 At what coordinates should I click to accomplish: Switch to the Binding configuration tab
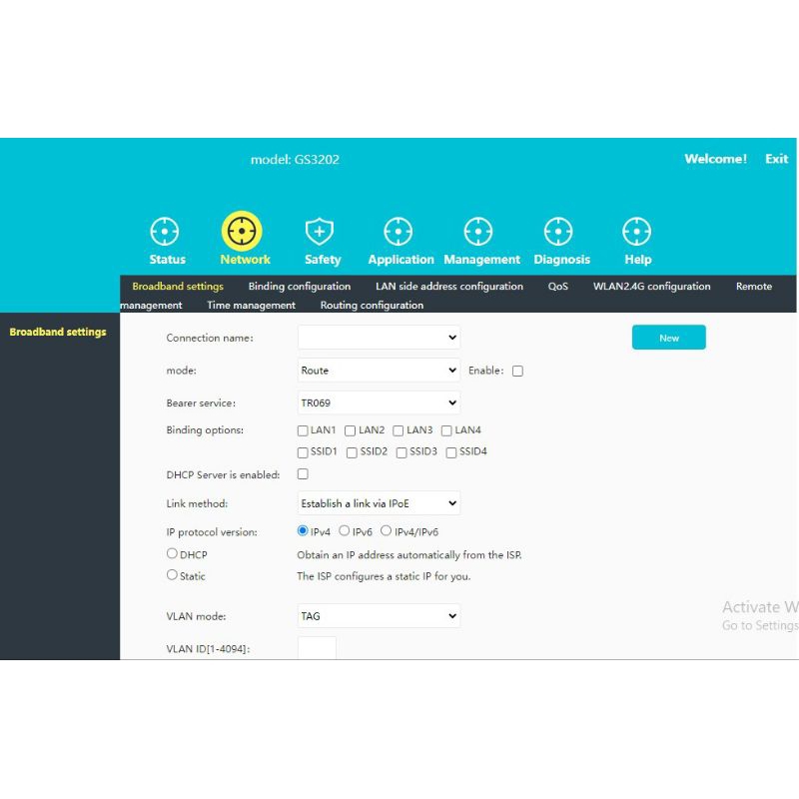[299, 286]
